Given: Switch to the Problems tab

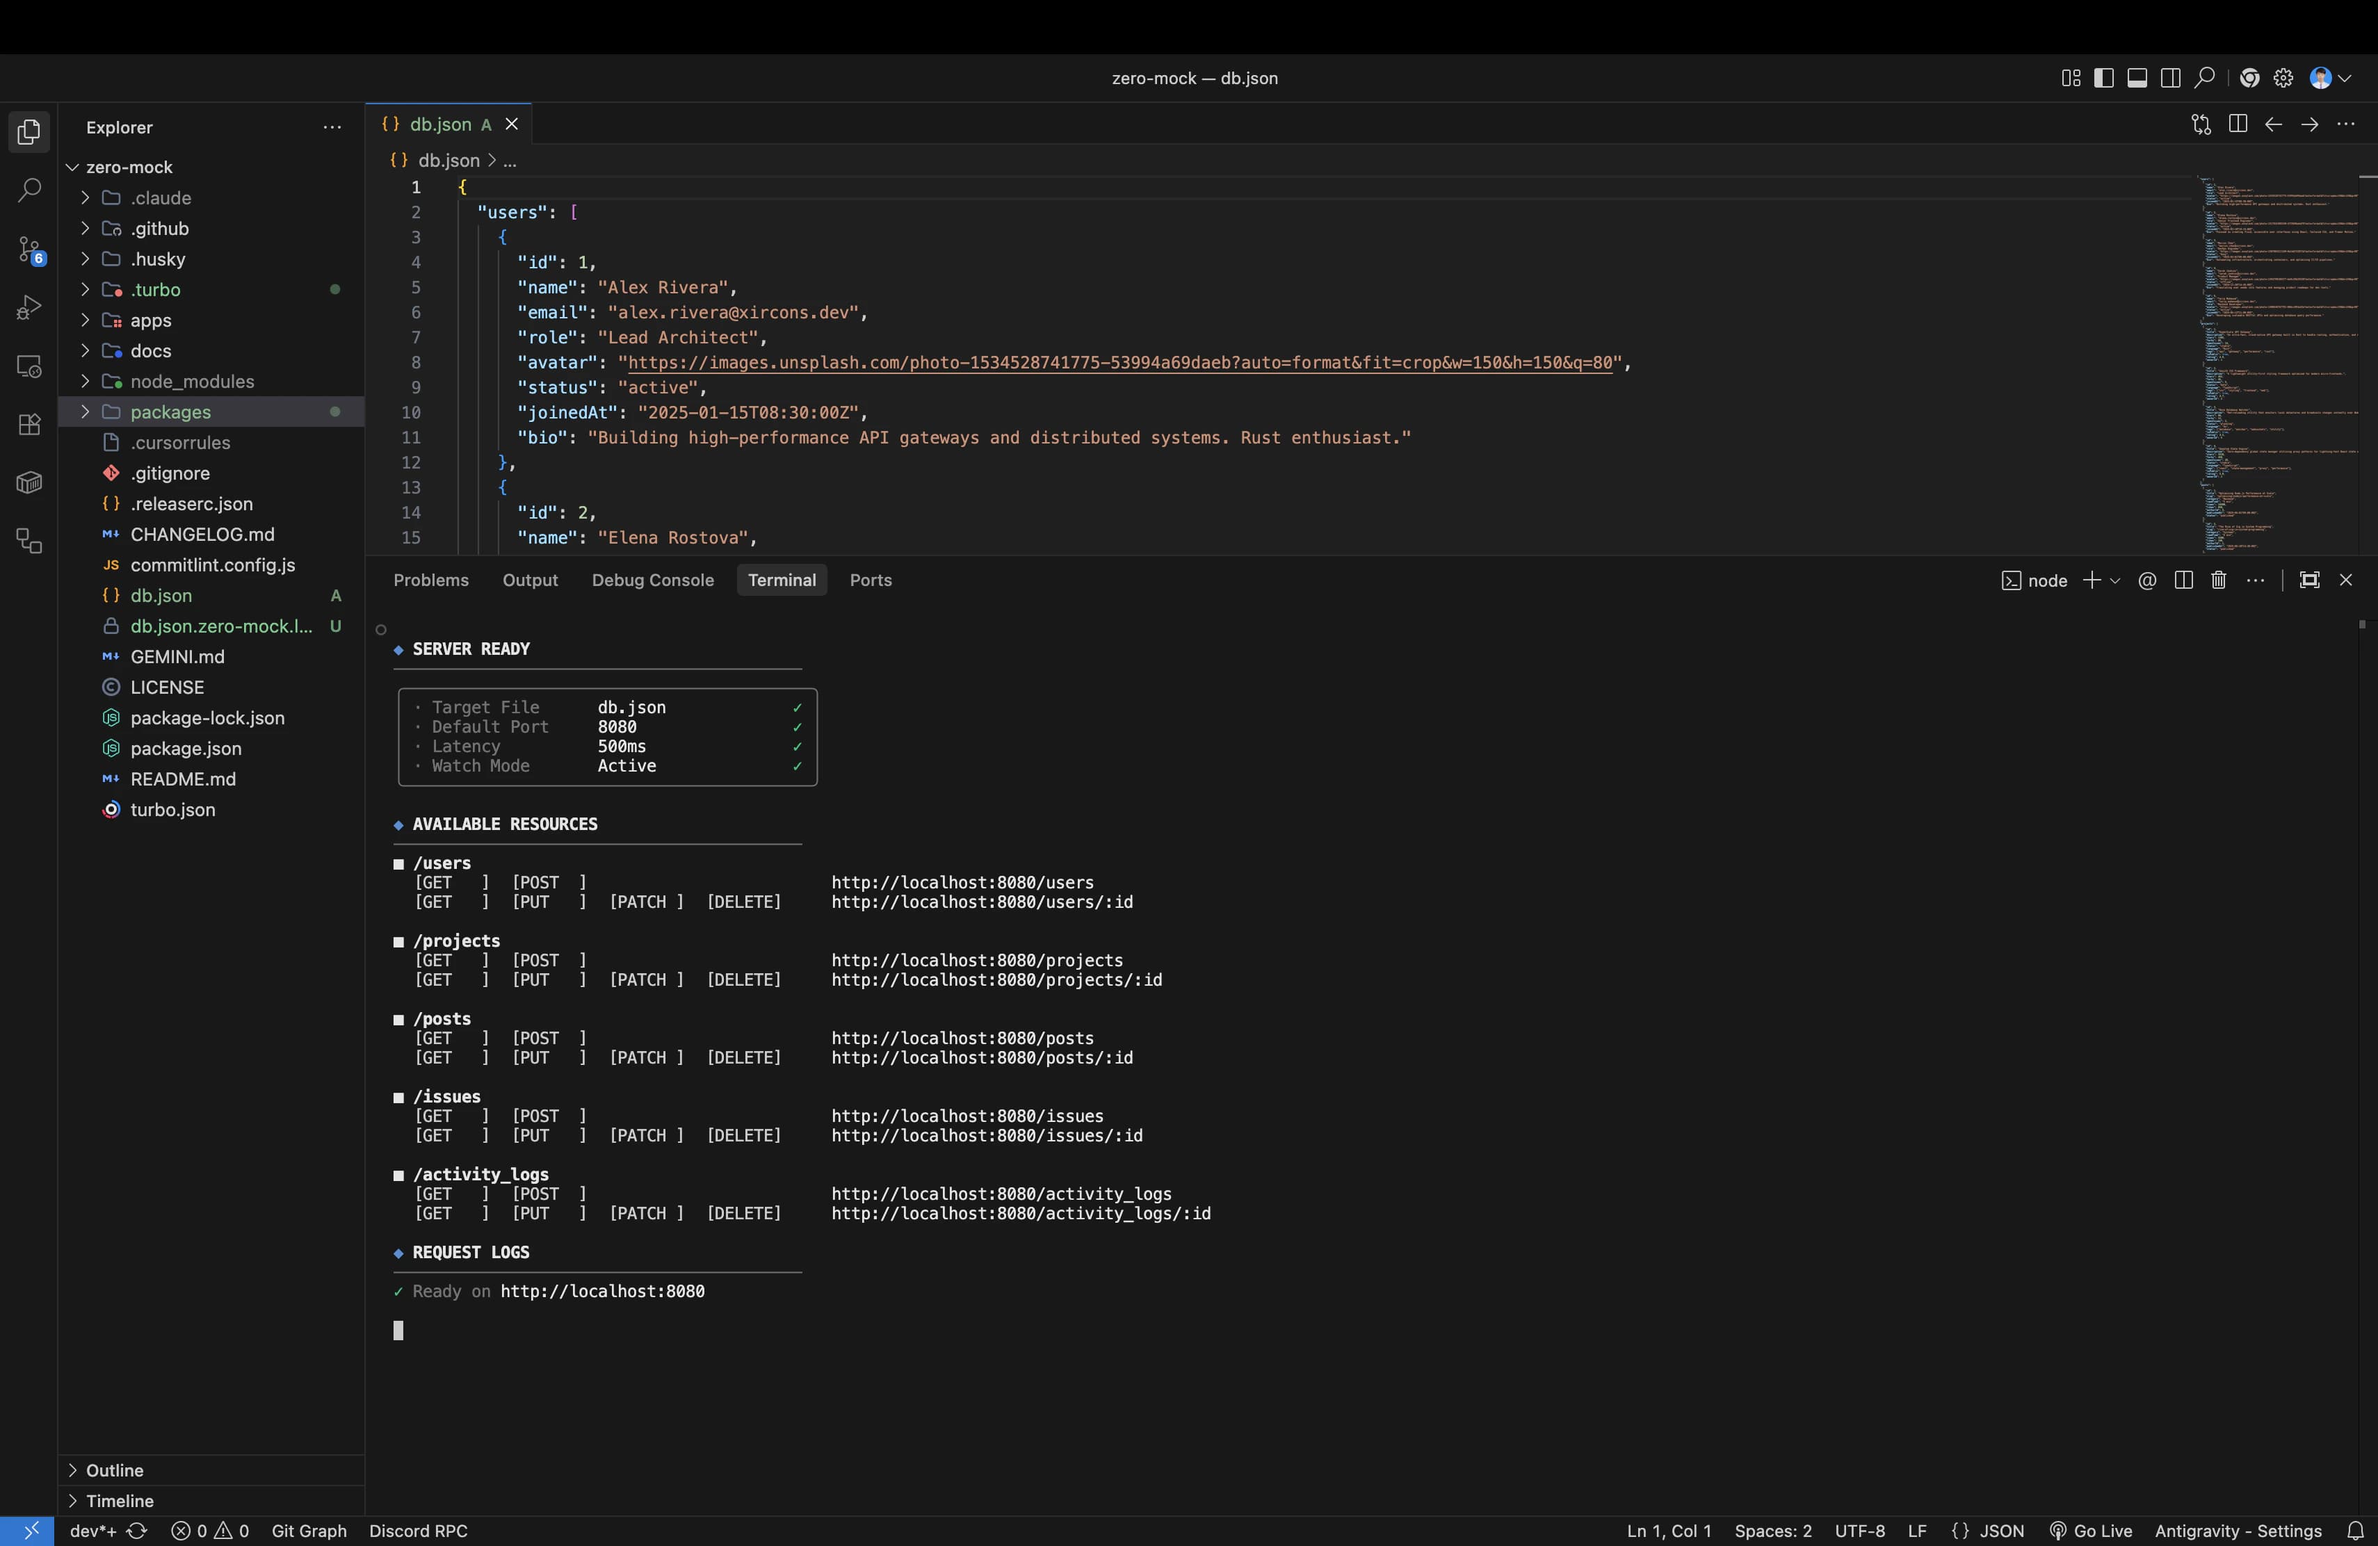Looking at the screenshot, I should pyautogui.click(x=430, y=580).
